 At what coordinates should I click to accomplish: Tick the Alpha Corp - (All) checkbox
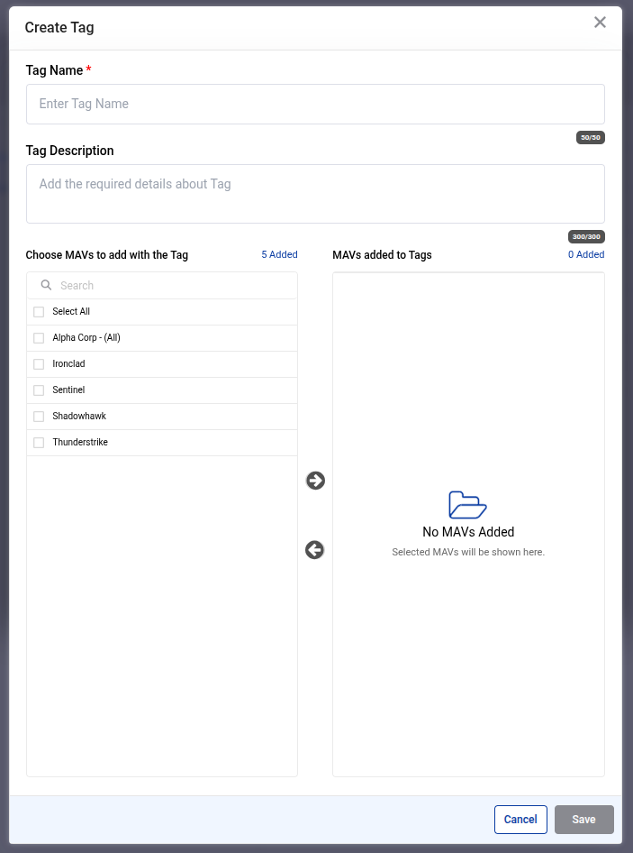(x=39, y=338)
